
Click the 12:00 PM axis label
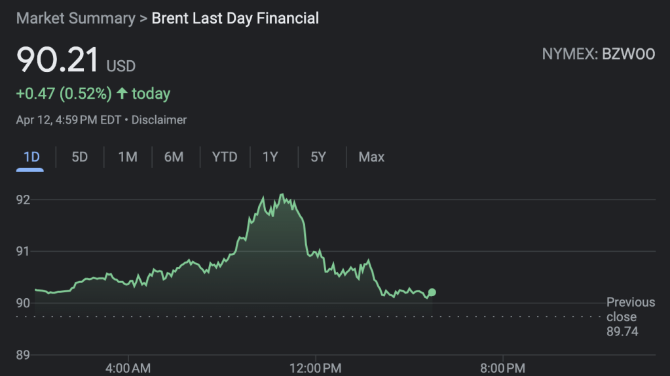(x=316, y=368)
